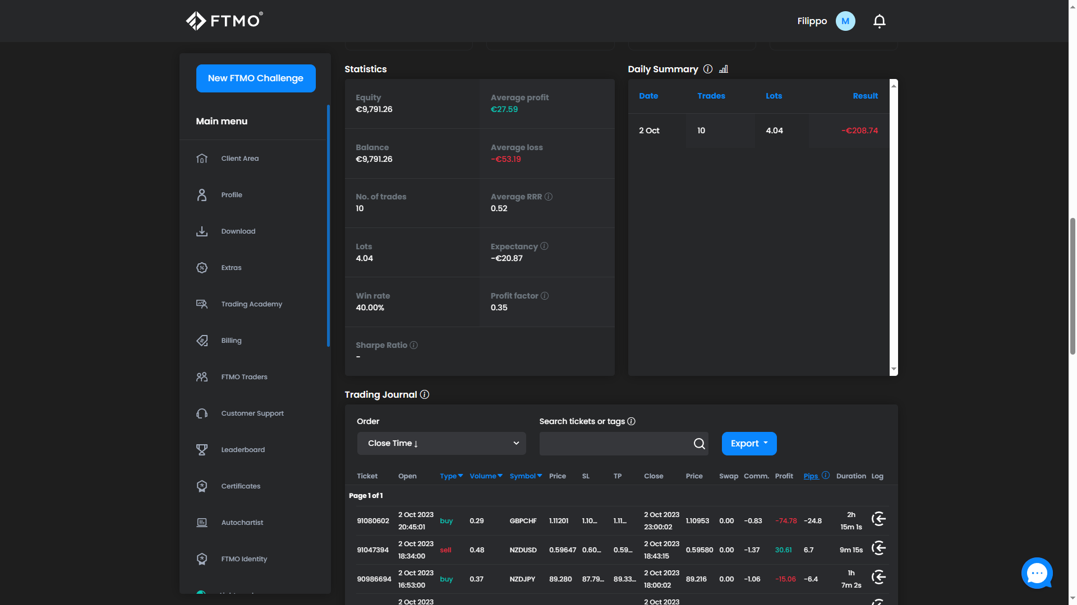Click the Trading Journal info icon

(425, 394)
